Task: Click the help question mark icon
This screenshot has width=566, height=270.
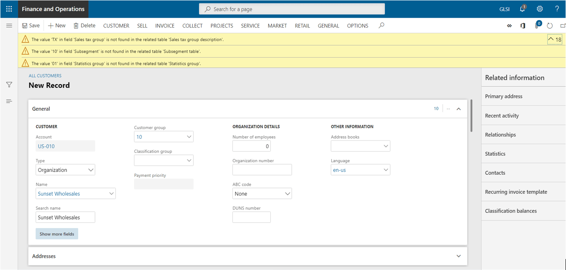Action: click(x=557, y=9)
